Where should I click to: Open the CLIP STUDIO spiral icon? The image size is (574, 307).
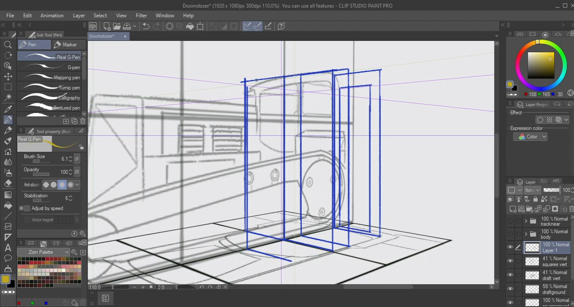pos(93,26)
